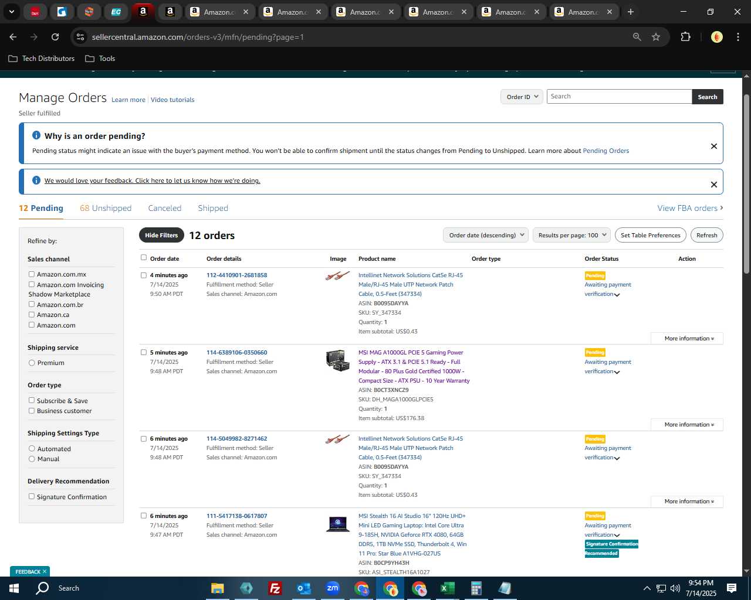Open order link 111-5417138-0617807
The width and height of the screenshot is (751, 600).
pos(236,516)
